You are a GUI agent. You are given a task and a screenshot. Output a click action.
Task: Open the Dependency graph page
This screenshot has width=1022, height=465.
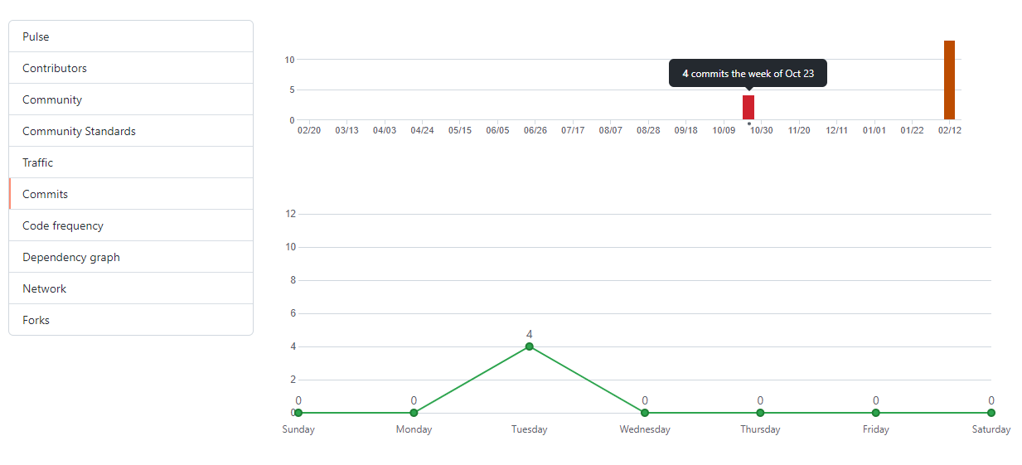[x=131, y=257]
